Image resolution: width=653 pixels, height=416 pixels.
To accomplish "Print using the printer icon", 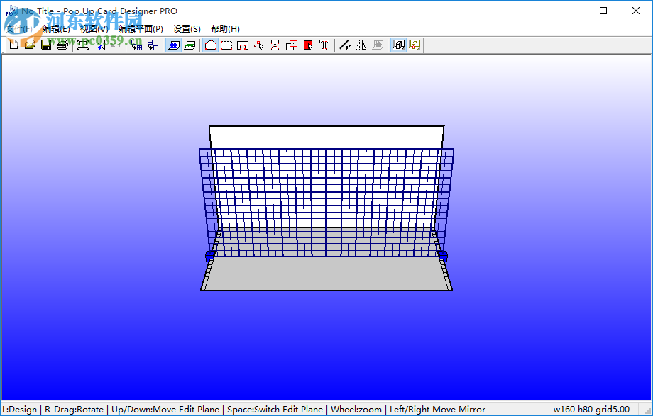I will 62,45.
